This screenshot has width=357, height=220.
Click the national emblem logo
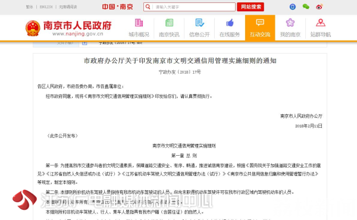click(33, 28)
